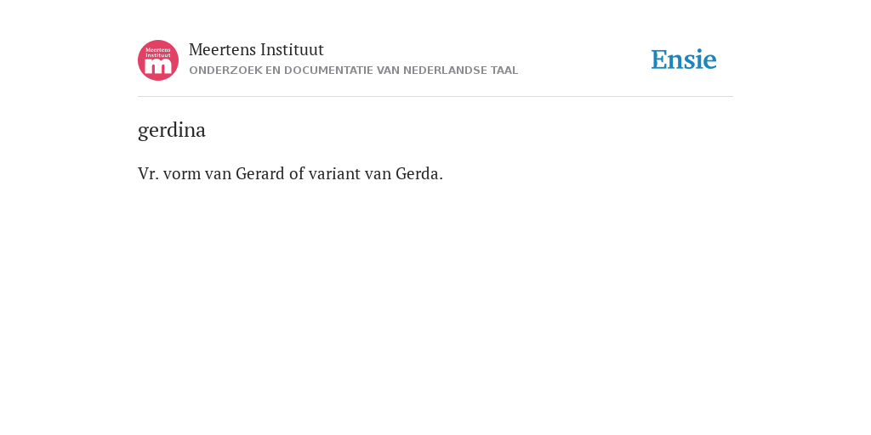Image resolution: width=871 pixels, height=435 pixels.
Task: Click the word "Instituut" in the title
Action: (x=292, y=49)
